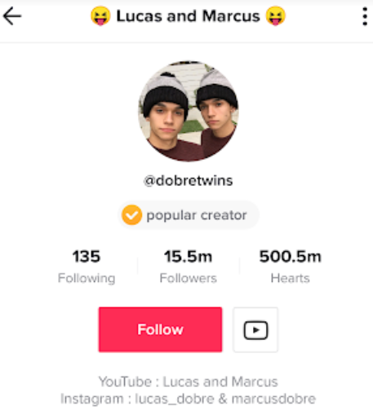Follow the dobretwins account

click(160, 329)
